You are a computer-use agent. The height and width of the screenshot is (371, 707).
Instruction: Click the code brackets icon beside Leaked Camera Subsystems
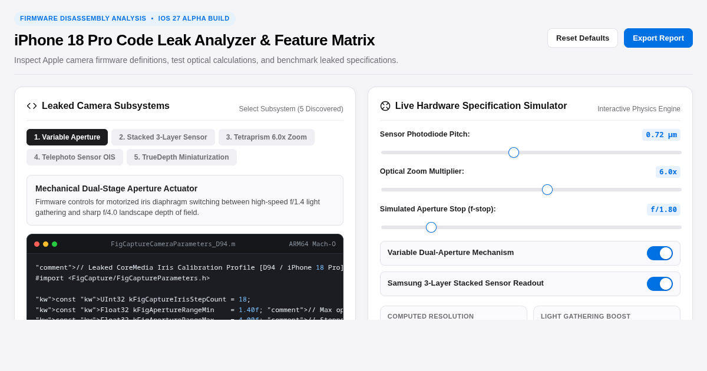click(x=32, y=106)
